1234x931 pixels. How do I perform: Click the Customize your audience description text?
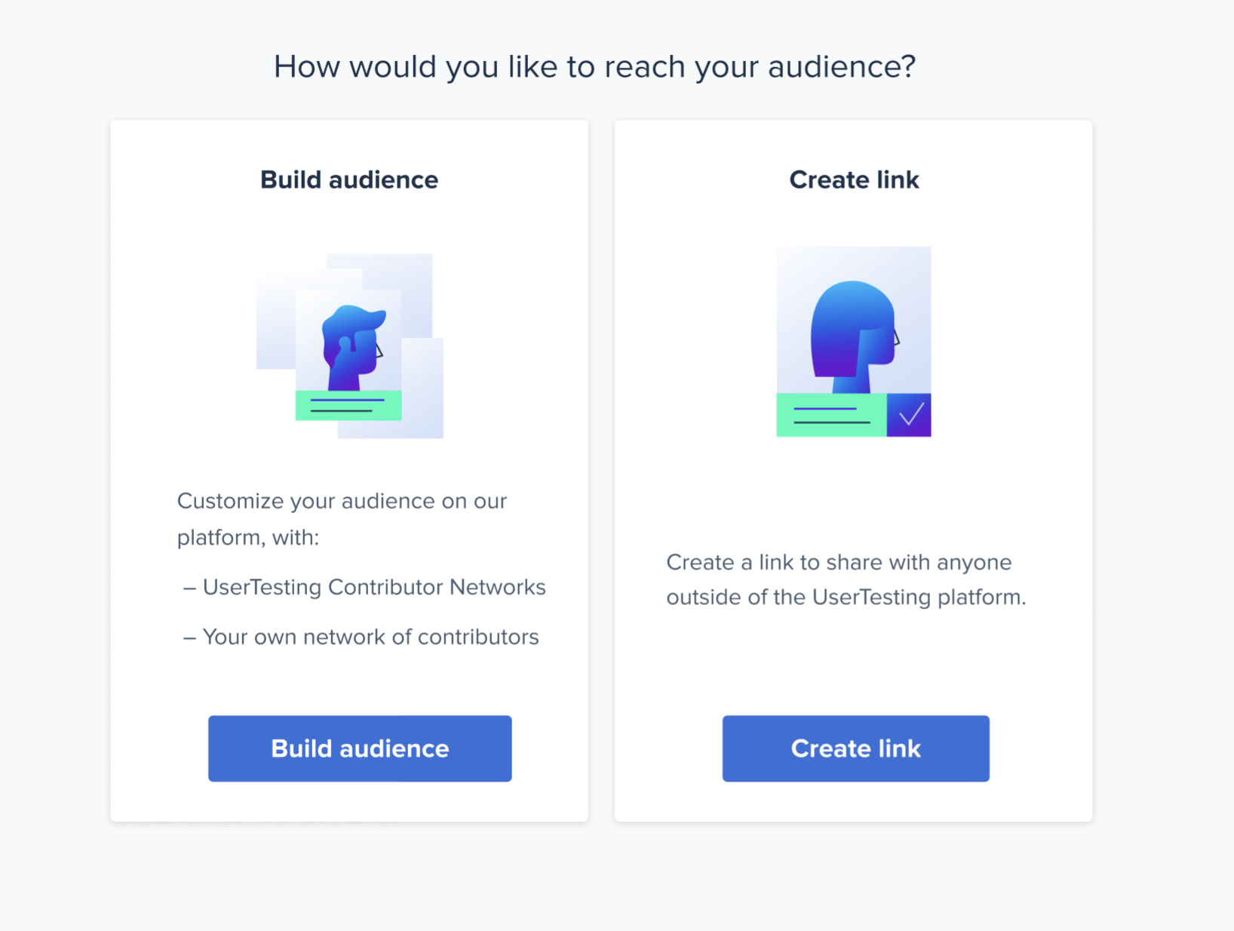click(x=342, y=519)
